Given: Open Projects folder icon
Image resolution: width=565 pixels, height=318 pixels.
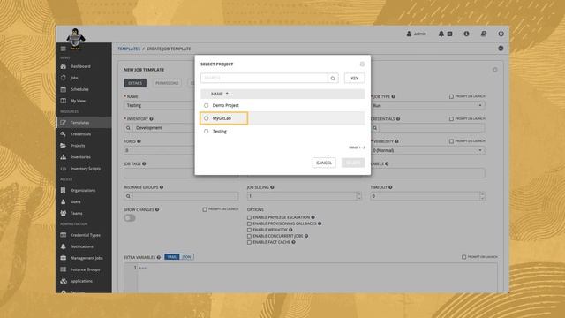Looking at the screenshot, I should coord(64,145).
